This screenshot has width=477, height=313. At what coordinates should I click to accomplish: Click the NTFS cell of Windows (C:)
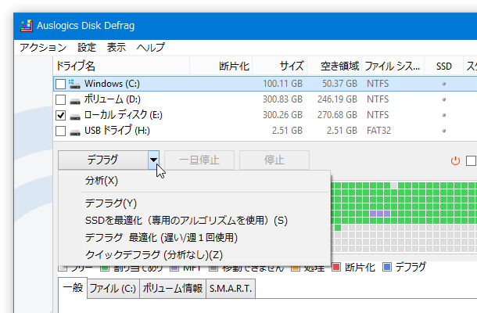point(378,84)
